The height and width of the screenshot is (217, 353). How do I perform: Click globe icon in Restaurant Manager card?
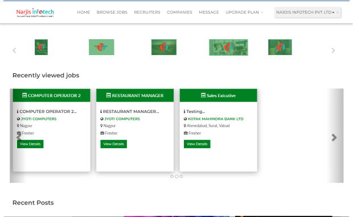point(102,119)
